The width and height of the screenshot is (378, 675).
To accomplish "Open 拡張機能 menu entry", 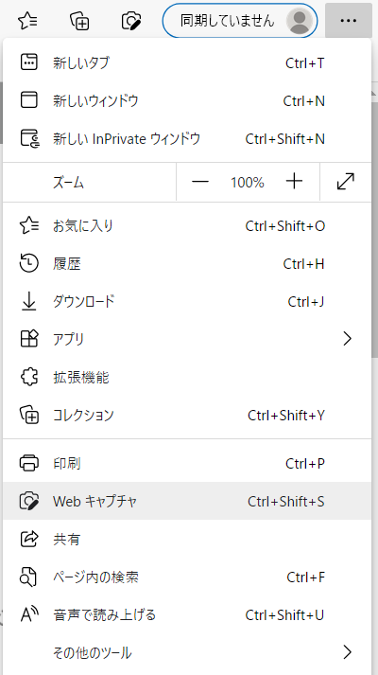I will pos(187,377).
